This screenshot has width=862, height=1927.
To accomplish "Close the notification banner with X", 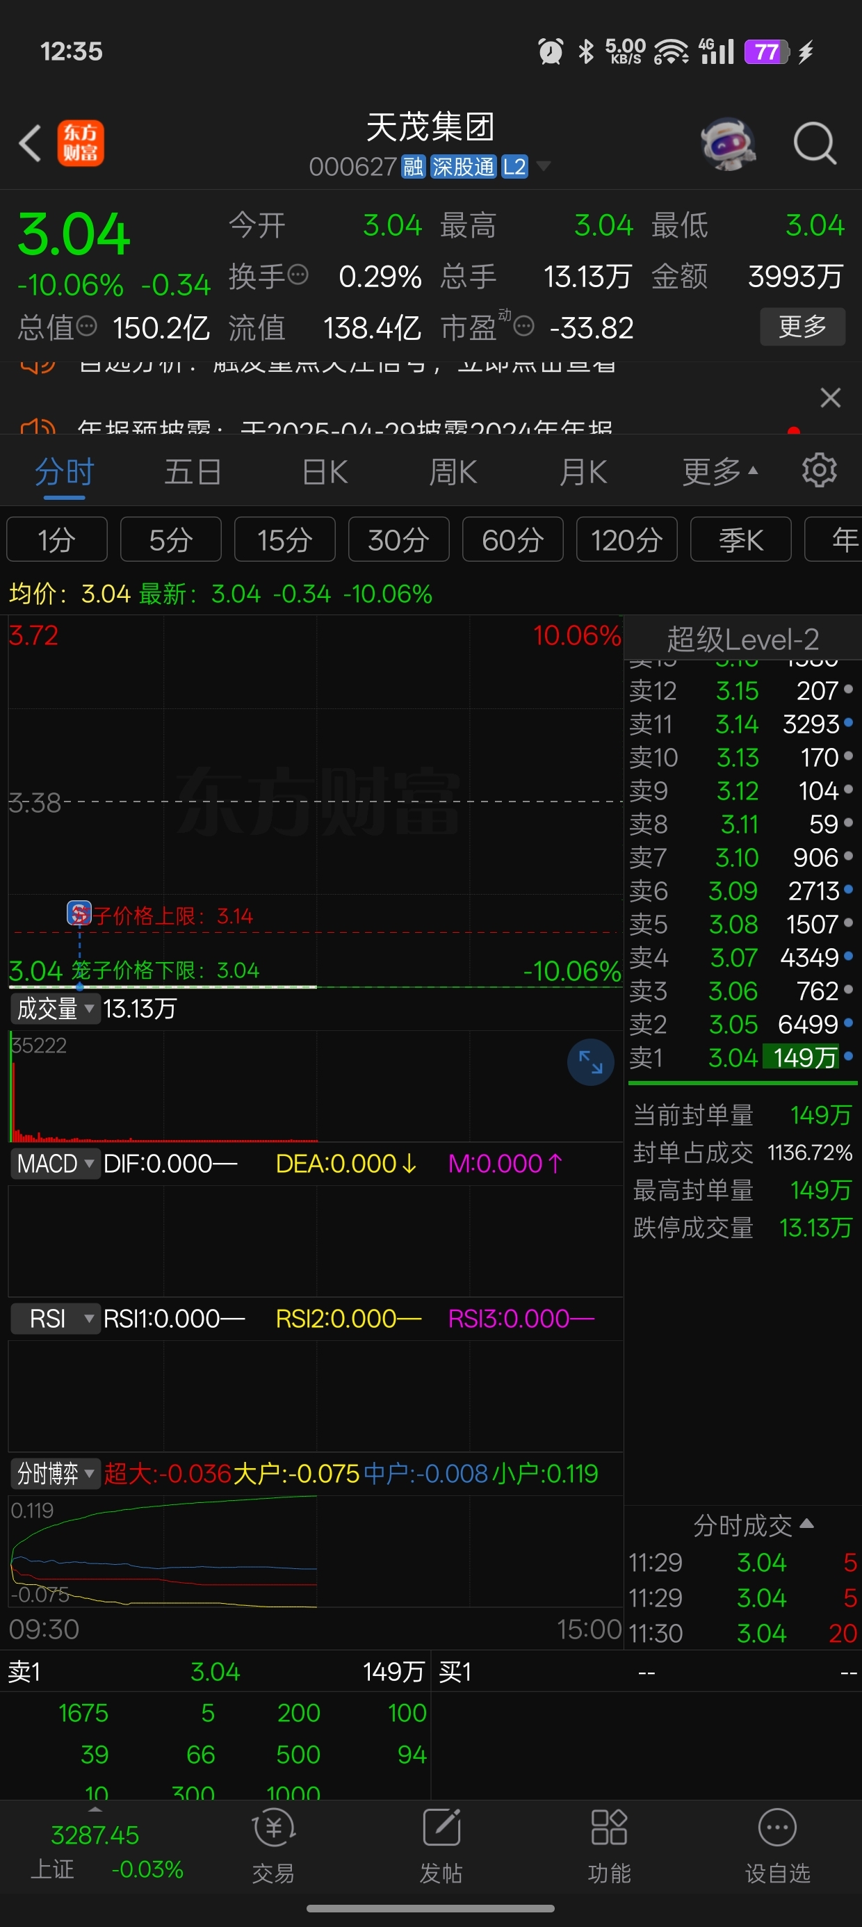I will (x=831, y=397).
